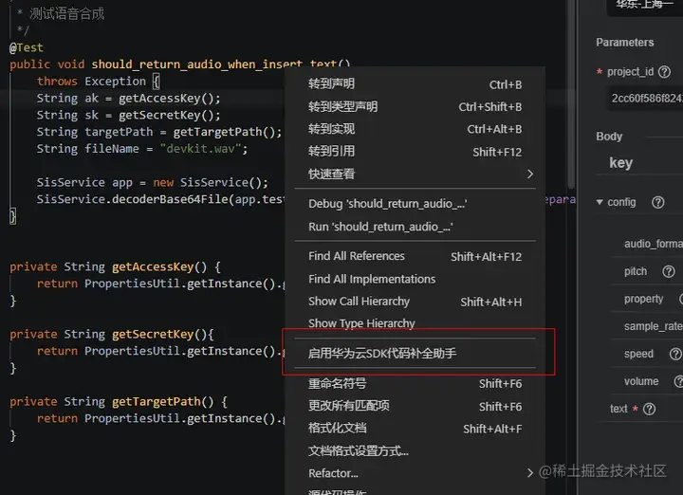Click 'throws Exception' in code
Image resolution: width=683 pixels, height=495 pixels.
point(91,82)
